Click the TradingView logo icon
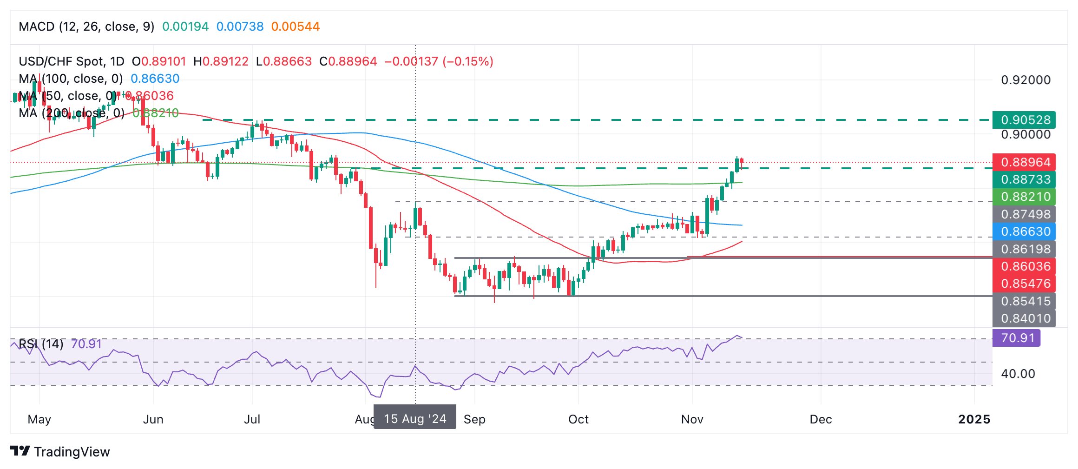 [x=20, y=451]
